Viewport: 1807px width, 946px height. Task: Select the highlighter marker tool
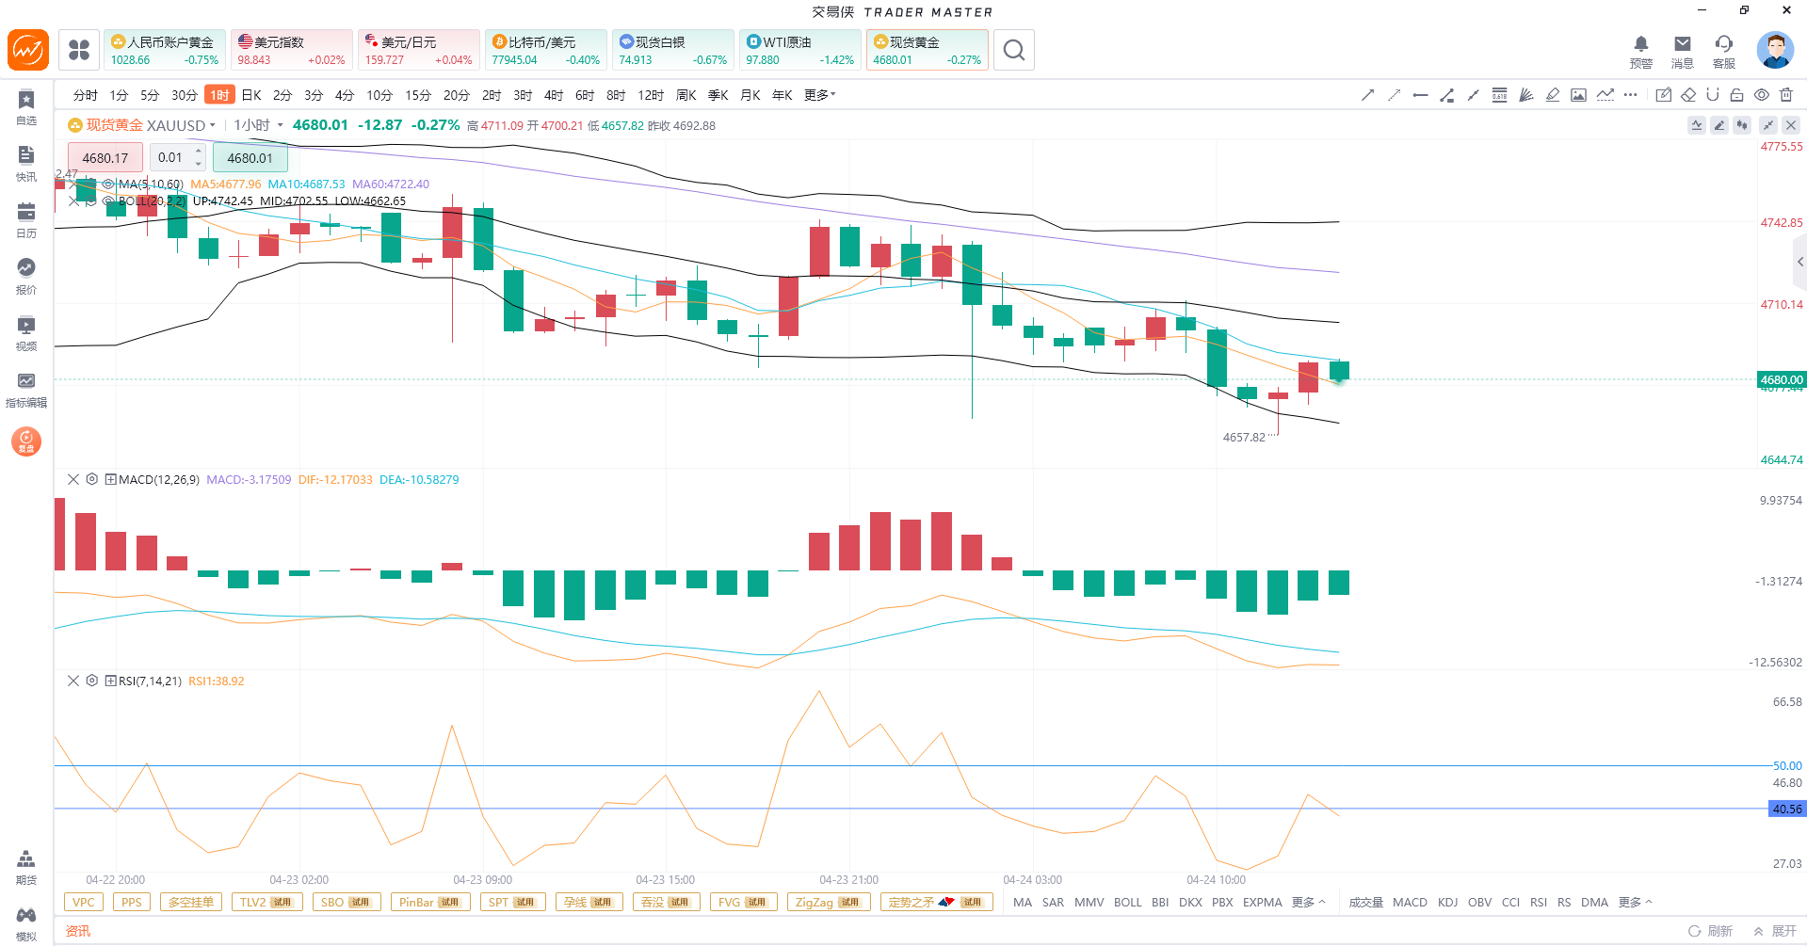click(x=1553, y=95)
